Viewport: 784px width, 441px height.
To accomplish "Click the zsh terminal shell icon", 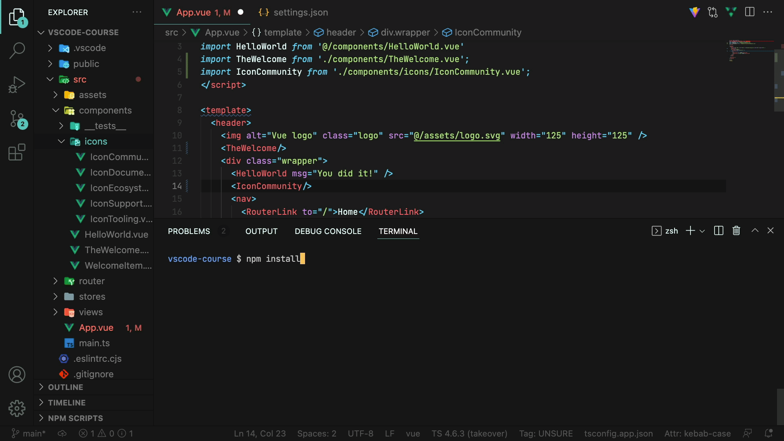I will (x=656, y=231).
